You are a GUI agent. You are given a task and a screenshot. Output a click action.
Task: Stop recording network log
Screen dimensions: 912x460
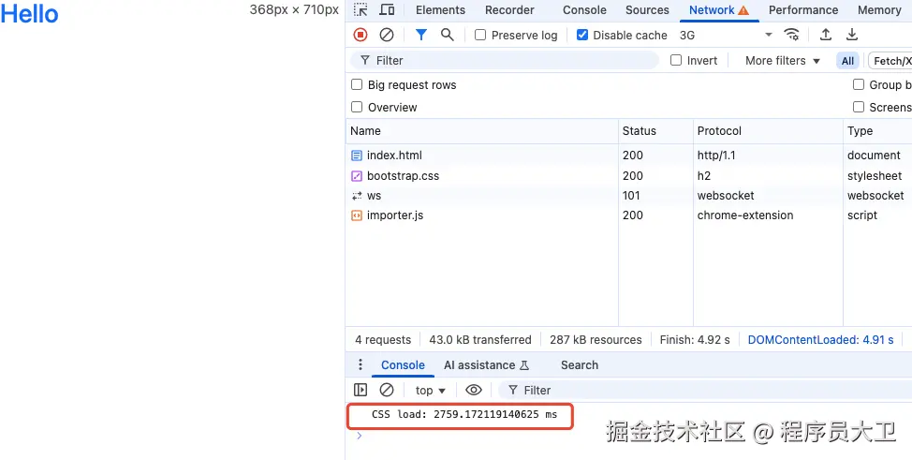pyautogui.click(x=360, y=35)
